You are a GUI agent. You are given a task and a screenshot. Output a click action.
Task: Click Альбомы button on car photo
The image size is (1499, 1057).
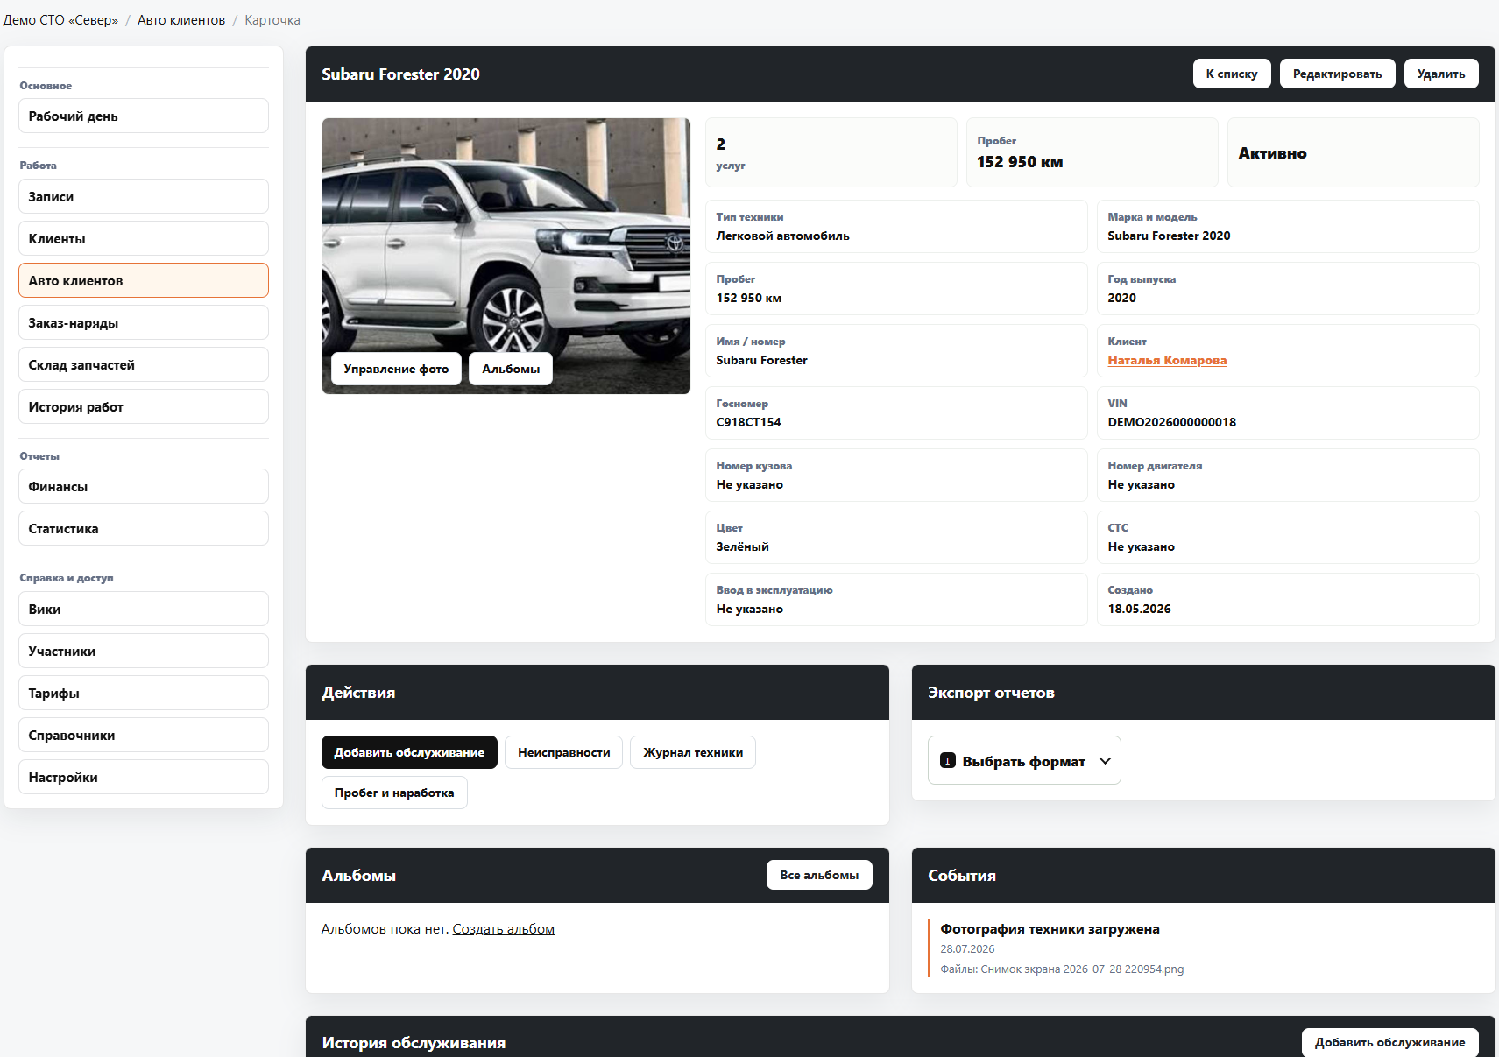pyautogui.click(x=511, y=369)
